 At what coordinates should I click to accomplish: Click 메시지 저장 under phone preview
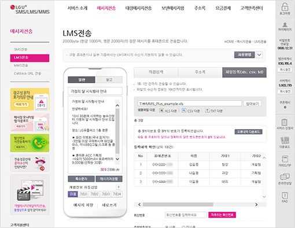click(x=83, y=205)
